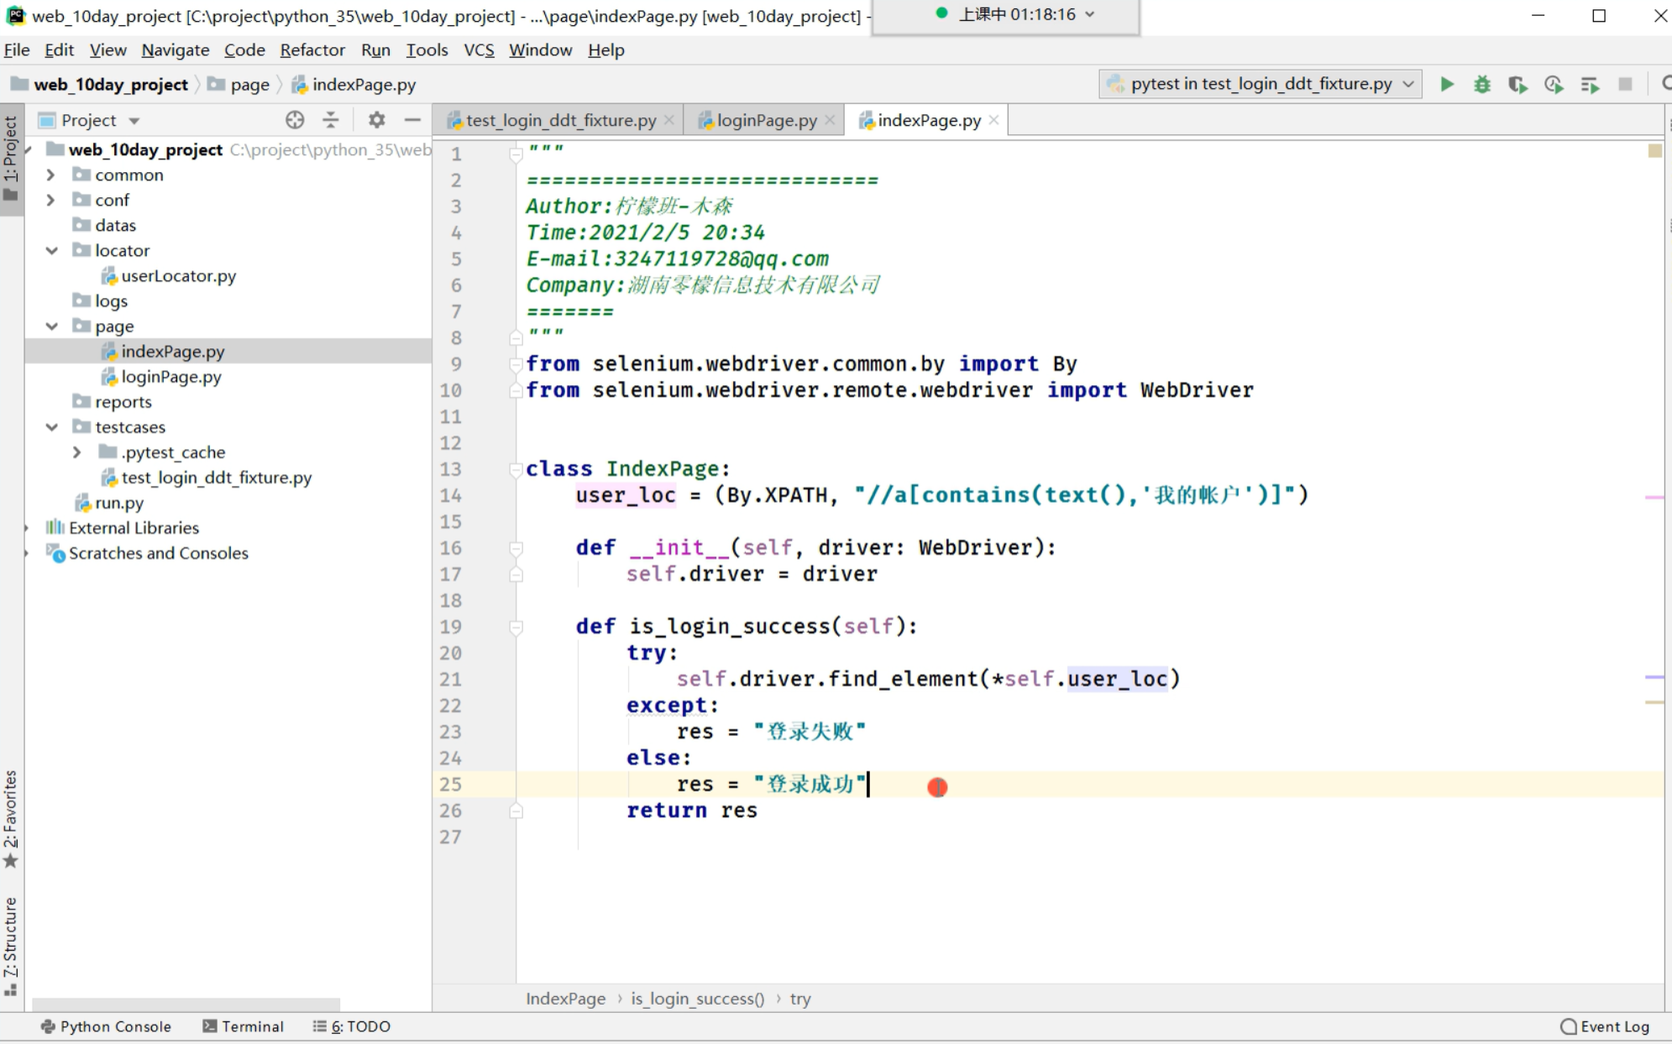Viewport: 1672px width, 1044px height.
Task: Click the disabled stop process icon
Action: point(1625,84)
